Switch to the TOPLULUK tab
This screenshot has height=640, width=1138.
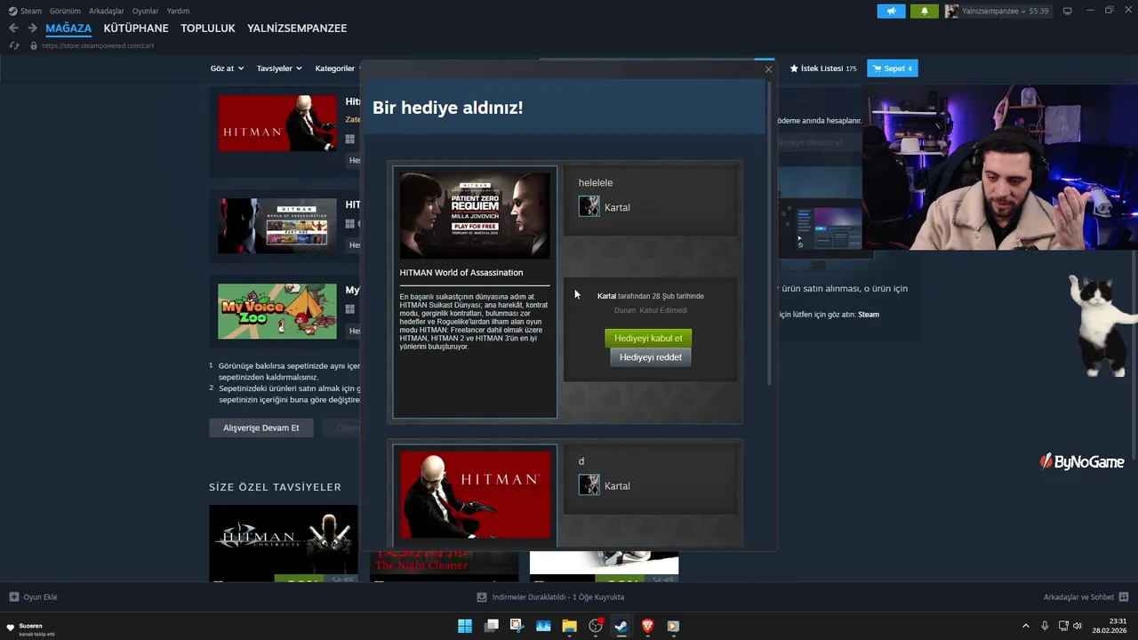coord(208,28)
